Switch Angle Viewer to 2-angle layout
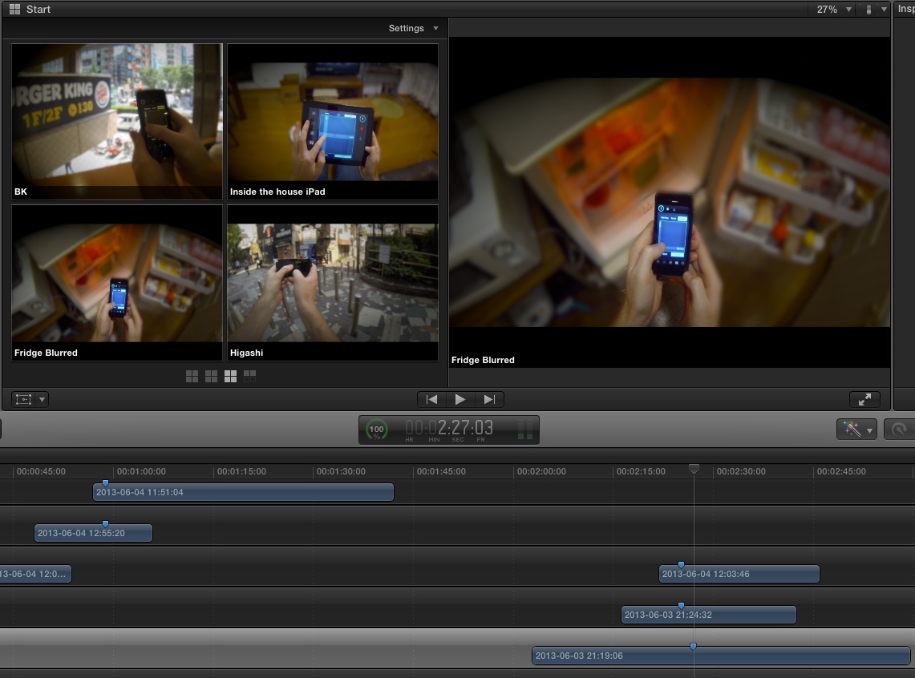Viewport: 915px width, 678px height. (192, 375)
